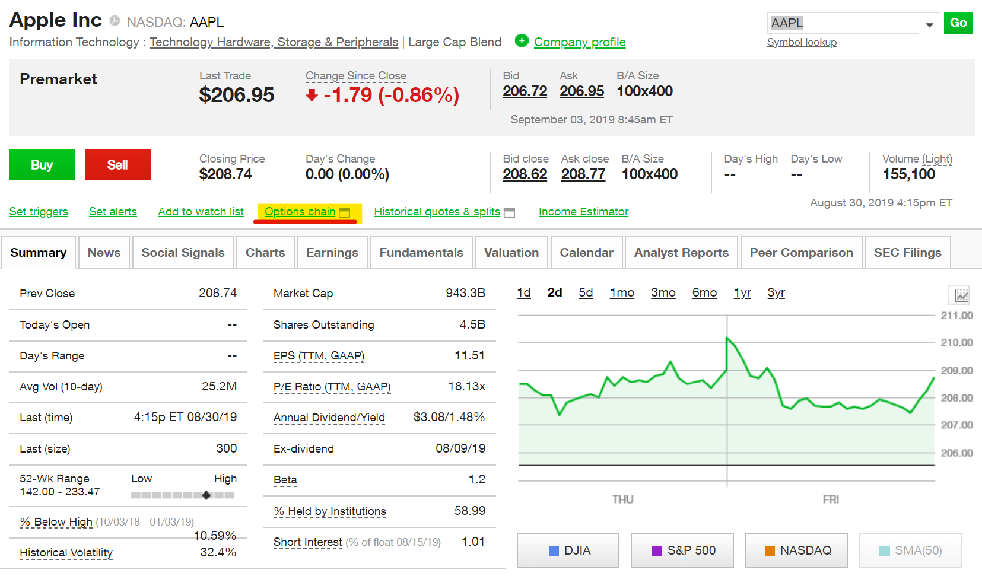The image size is (982, 576).
Task: Select the 1mo chart range
Action: tap(622, 292)
